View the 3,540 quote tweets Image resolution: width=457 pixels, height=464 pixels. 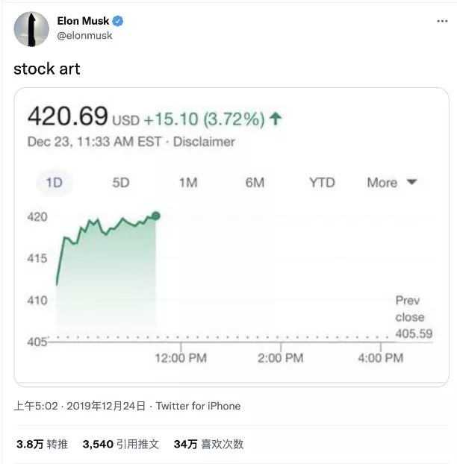(x=121, y=444)
